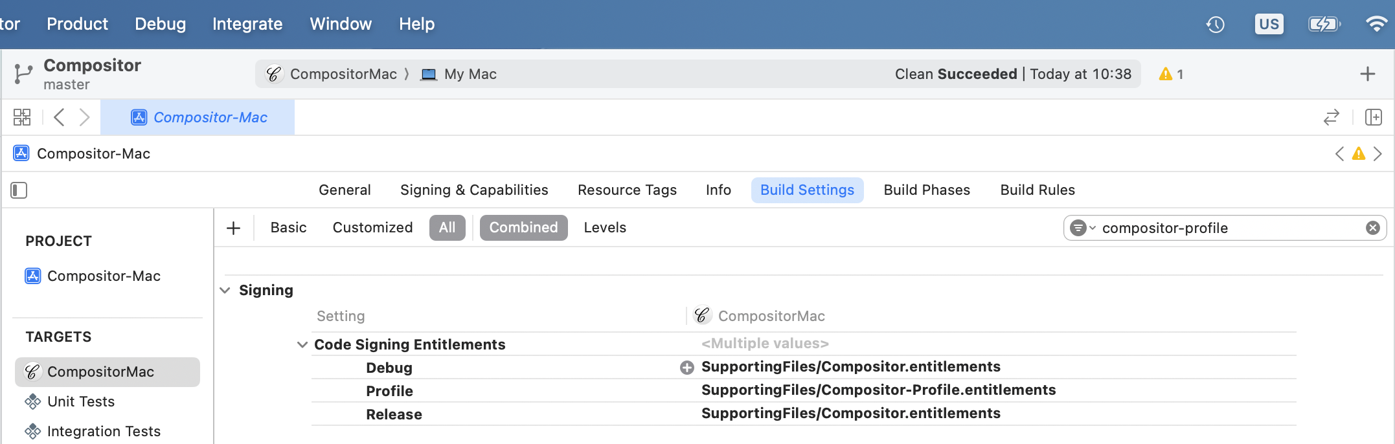Select the Unit Tests target

point(81,401)
